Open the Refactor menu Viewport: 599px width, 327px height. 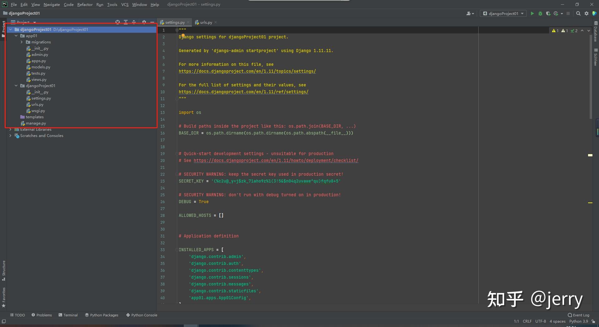click(x=85, y=4)
